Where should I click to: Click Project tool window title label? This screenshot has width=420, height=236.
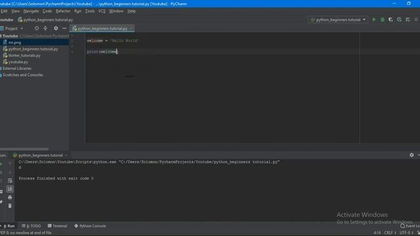coord(11,29)
